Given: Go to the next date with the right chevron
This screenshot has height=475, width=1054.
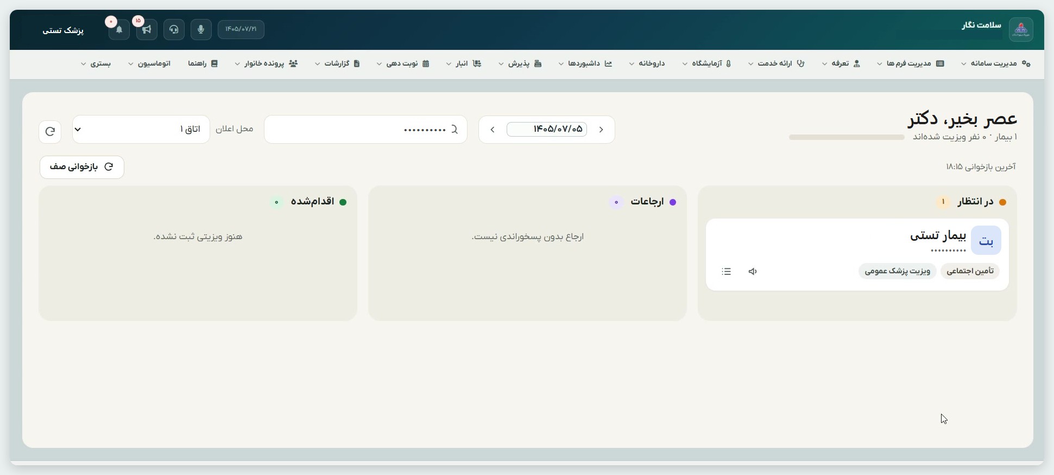Looking at the screenshot, I should coord(602,130).
